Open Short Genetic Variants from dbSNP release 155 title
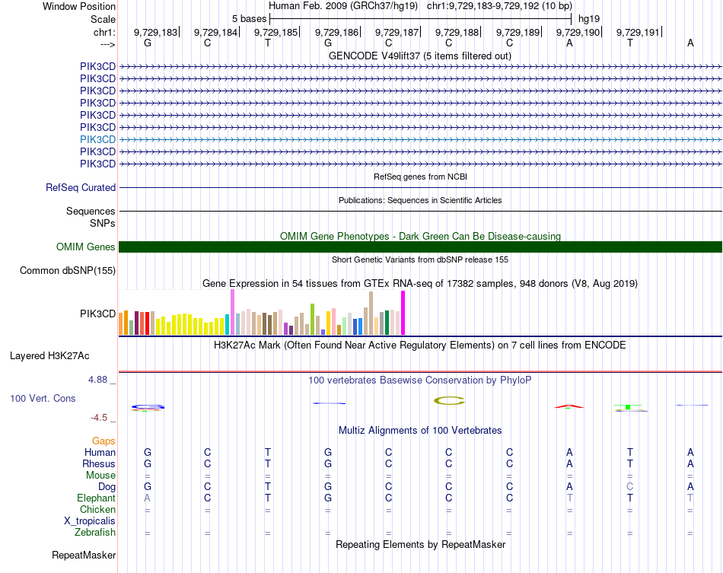Viewport: 723px width, 573px height. [420, 259]
